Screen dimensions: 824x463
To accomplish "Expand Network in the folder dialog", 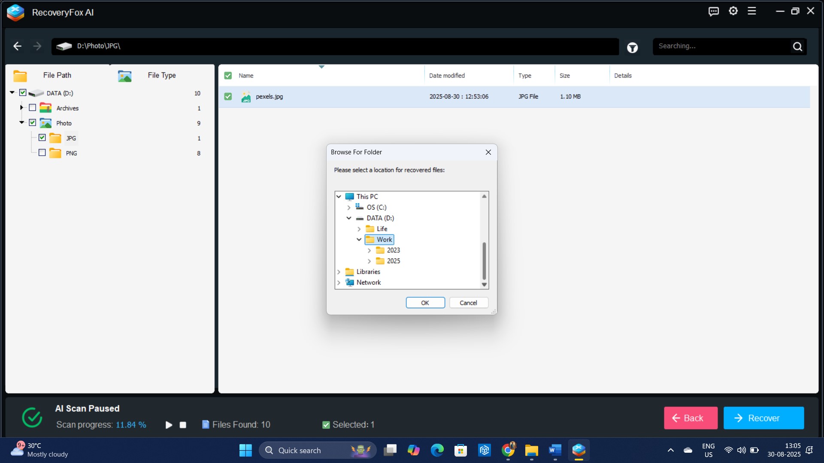I will click(x=339, y=283).
